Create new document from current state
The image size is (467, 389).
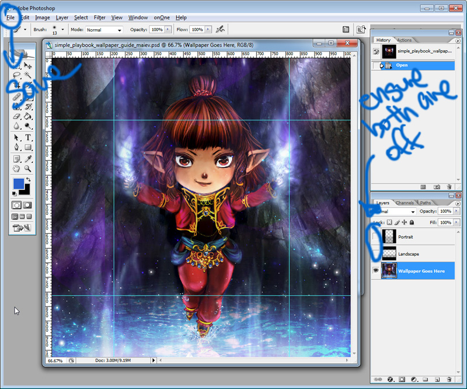[423, 187]
